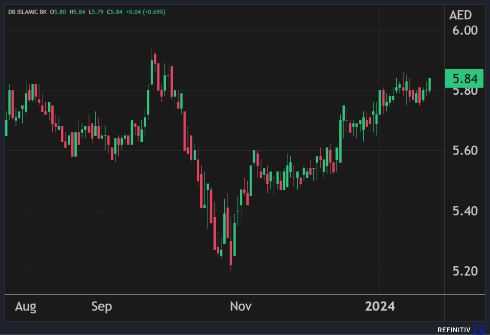490x335 pixels.
Task: Select the DB ISLAMIC BK symbol label
Action: (x=27, y=12)
